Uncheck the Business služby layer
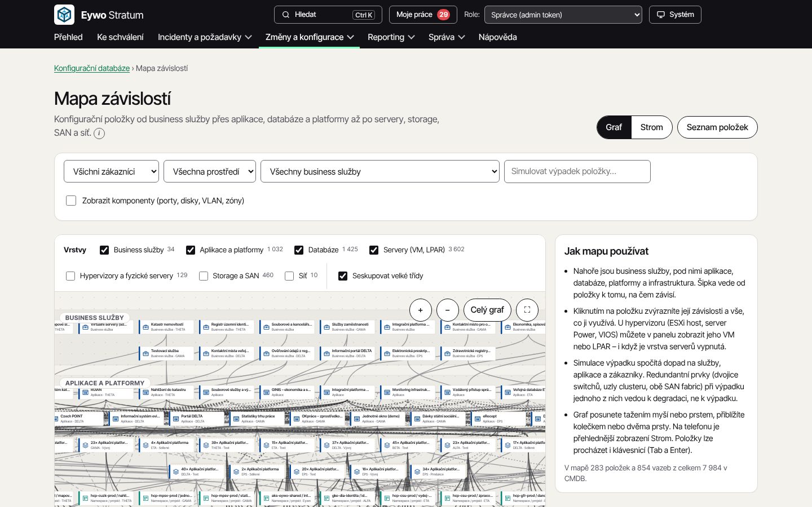812x507 pixels. pos(104,250)
